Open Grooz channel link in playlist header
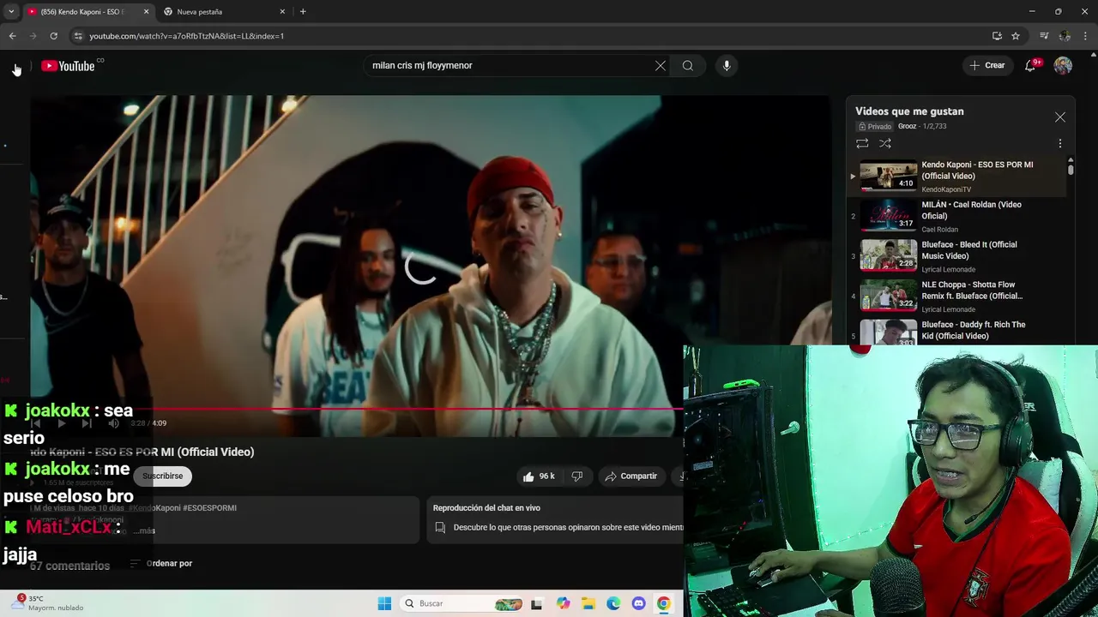 tap(908, 126)
